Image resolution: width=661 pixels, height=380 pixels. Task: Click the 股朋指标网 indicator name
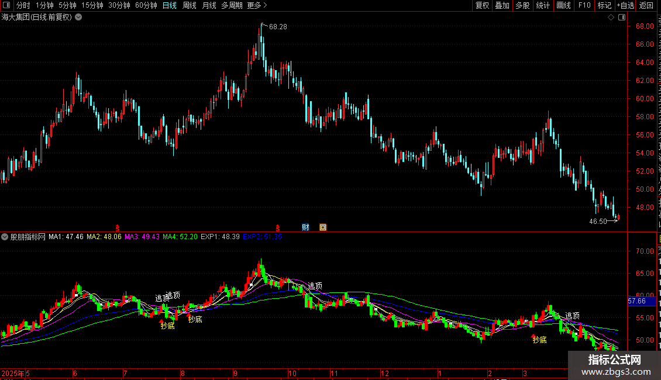point(28,237)
